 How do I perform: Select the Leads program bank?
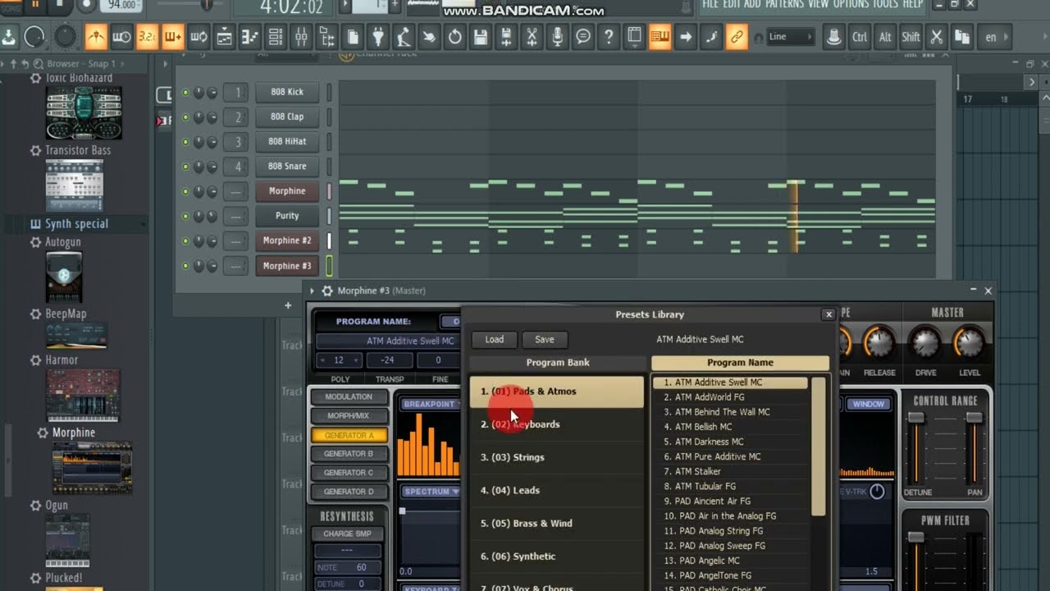pos(557,490)
